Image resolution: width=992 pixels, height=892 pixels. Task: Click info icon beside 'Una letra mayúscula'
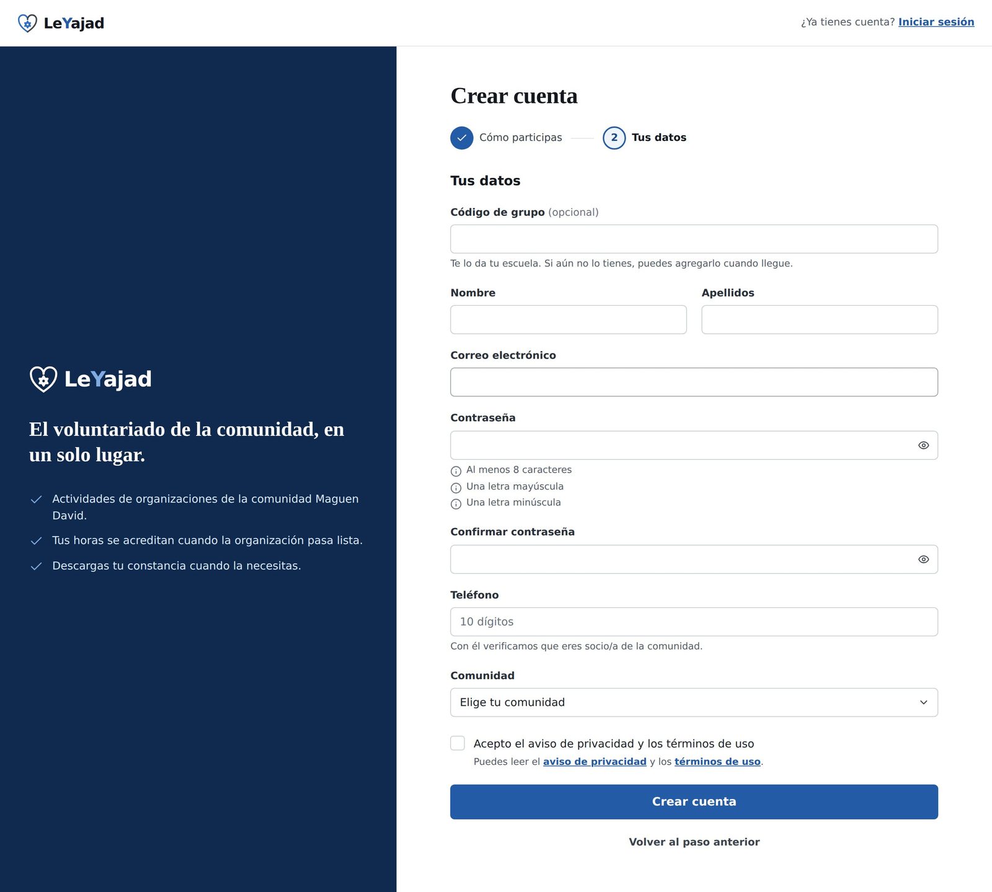tap(456, 488)
